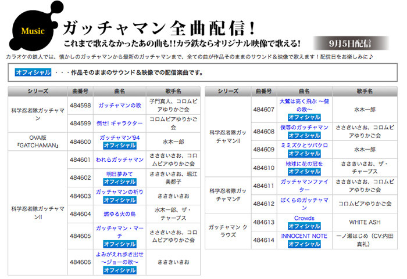Open song link 地球に花の冠を
Screen dimensions: 407x279
click(x=304, y=164)
